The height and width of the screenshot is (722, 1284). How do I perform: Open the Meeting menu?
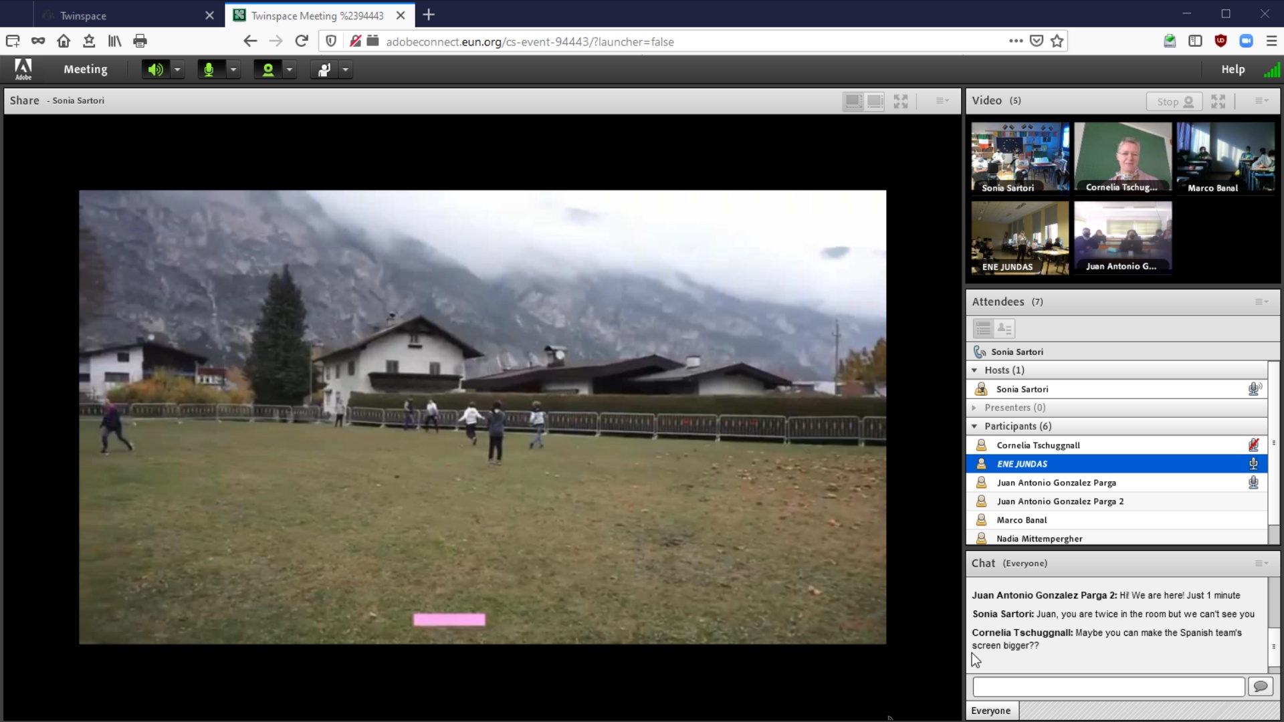(86, 70)
